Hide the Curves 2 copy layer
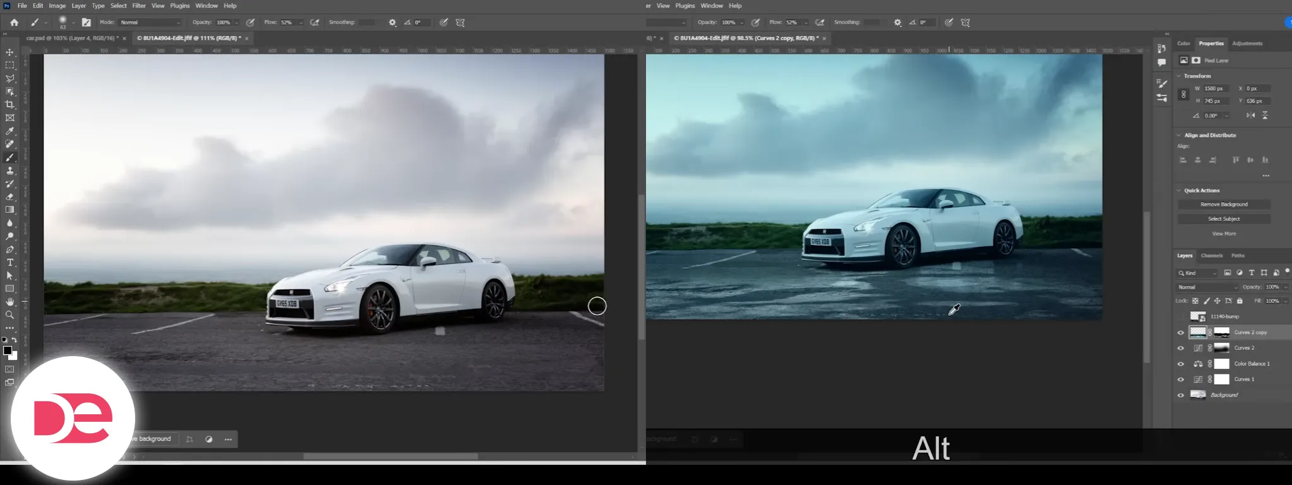1292x485 pixels. click(x=1181, y=332)
